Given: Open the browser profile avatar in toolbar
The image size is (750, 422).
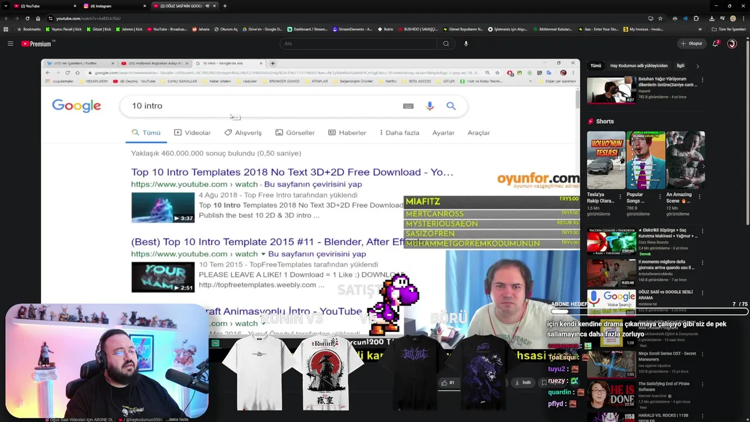Looking at the screenshot, I should [732, 18].
